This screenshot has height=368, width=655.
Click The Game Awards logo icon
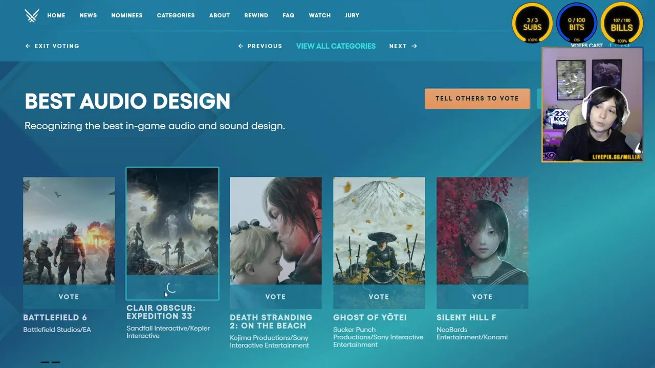click(x=32, y=15)
